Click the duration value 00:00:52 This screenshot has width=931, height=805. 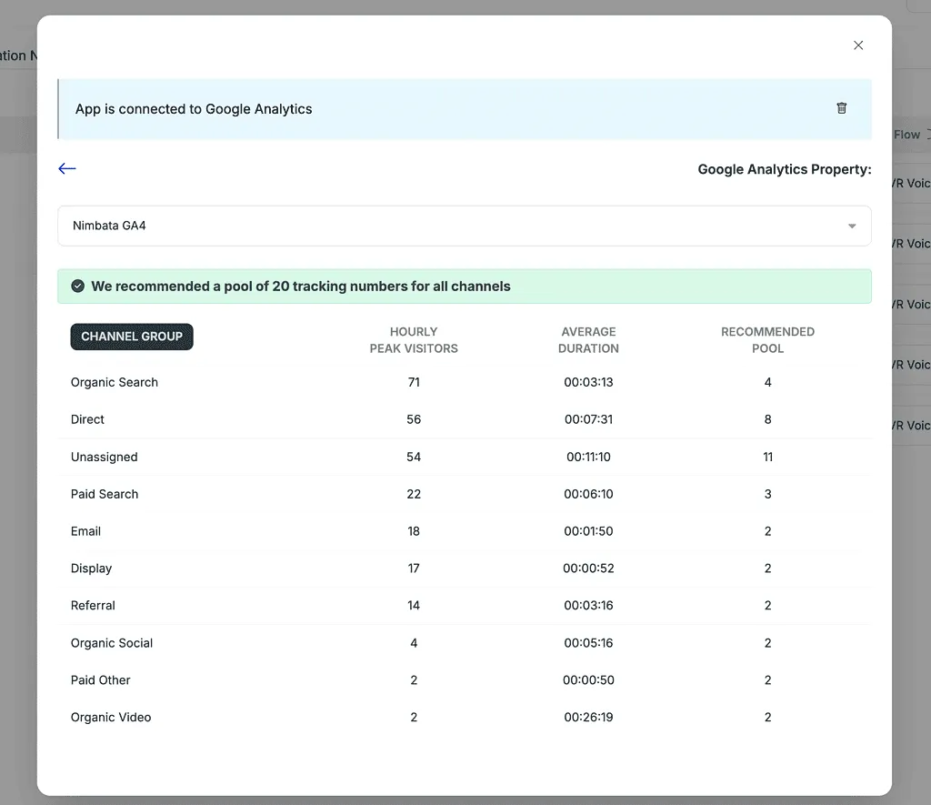[588, 569]
